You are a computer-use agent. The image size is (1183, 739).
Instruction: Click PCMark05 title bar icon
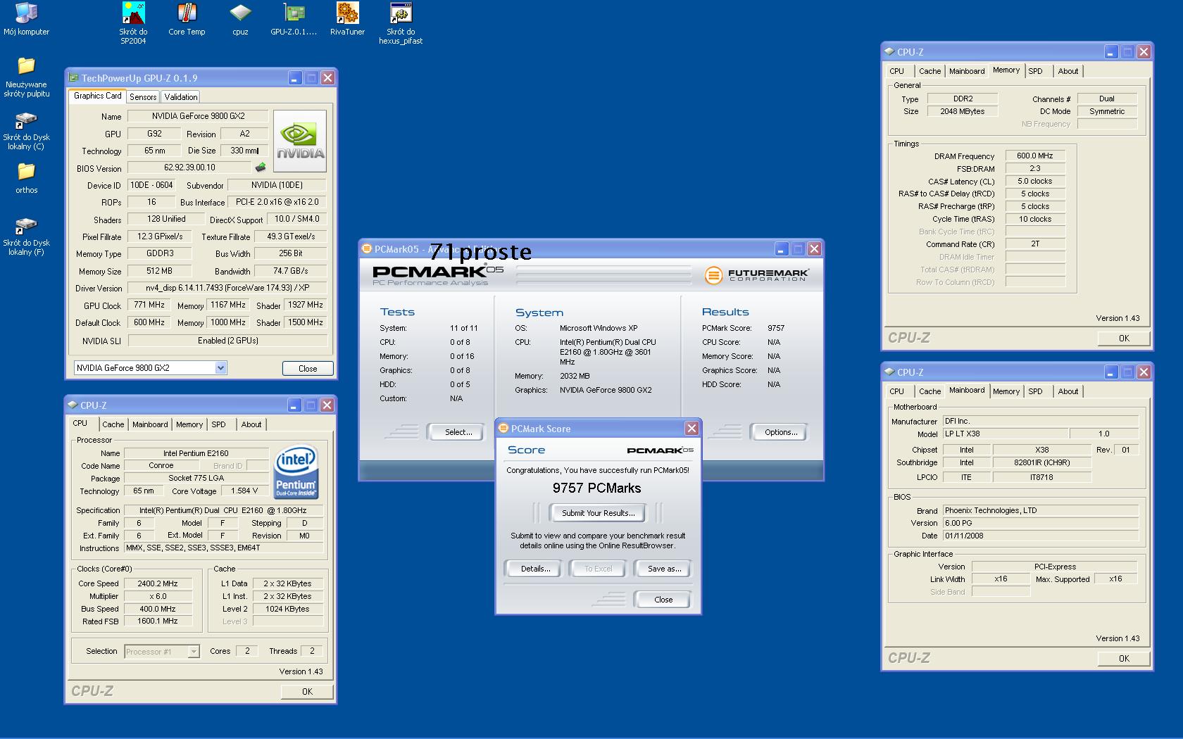366,248
